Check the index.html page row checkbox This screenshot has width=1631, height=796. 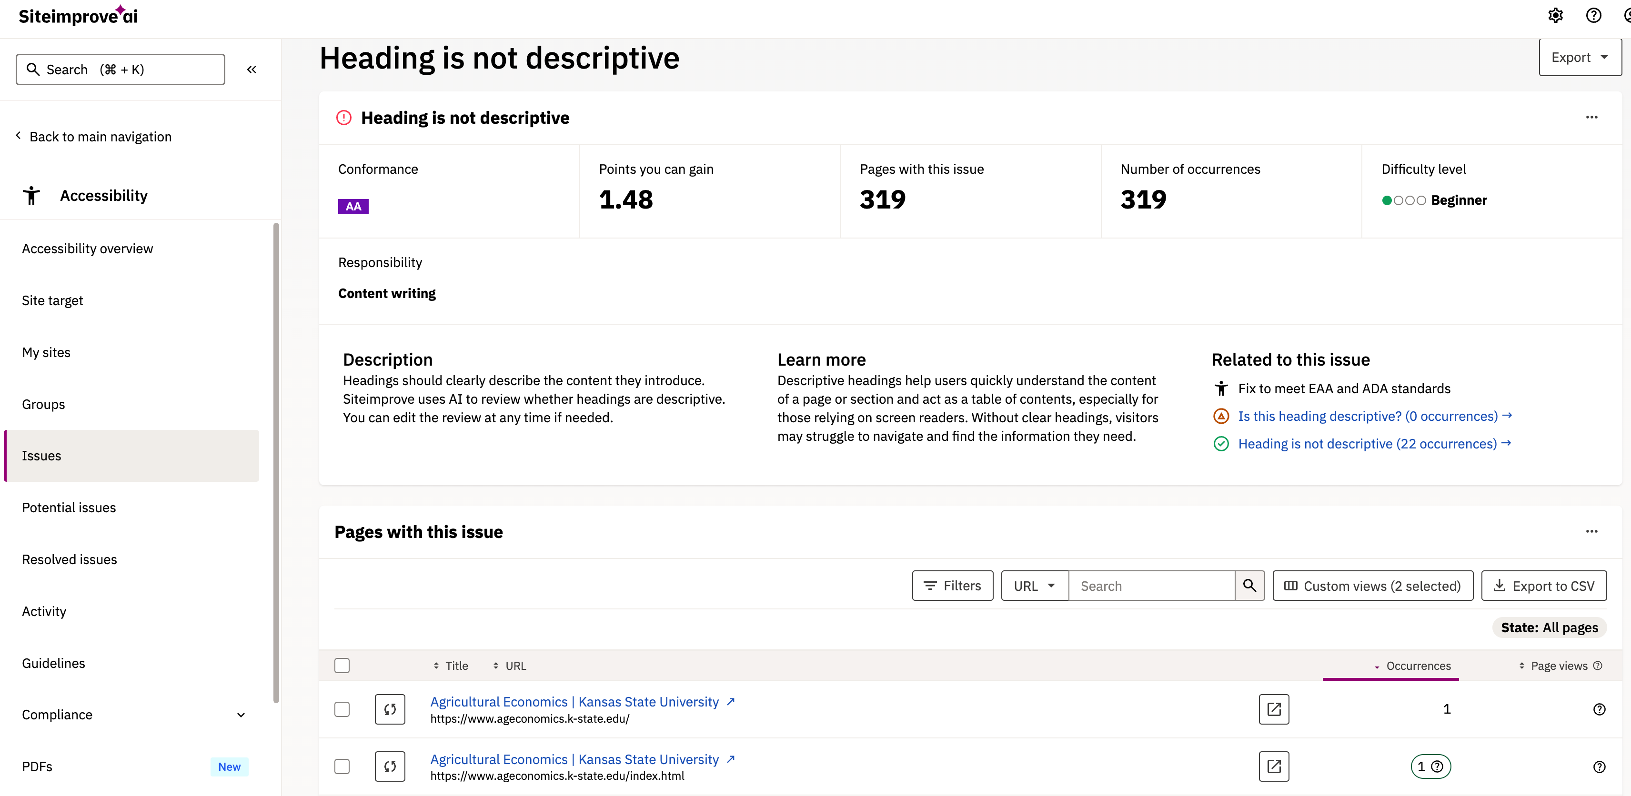342,766
